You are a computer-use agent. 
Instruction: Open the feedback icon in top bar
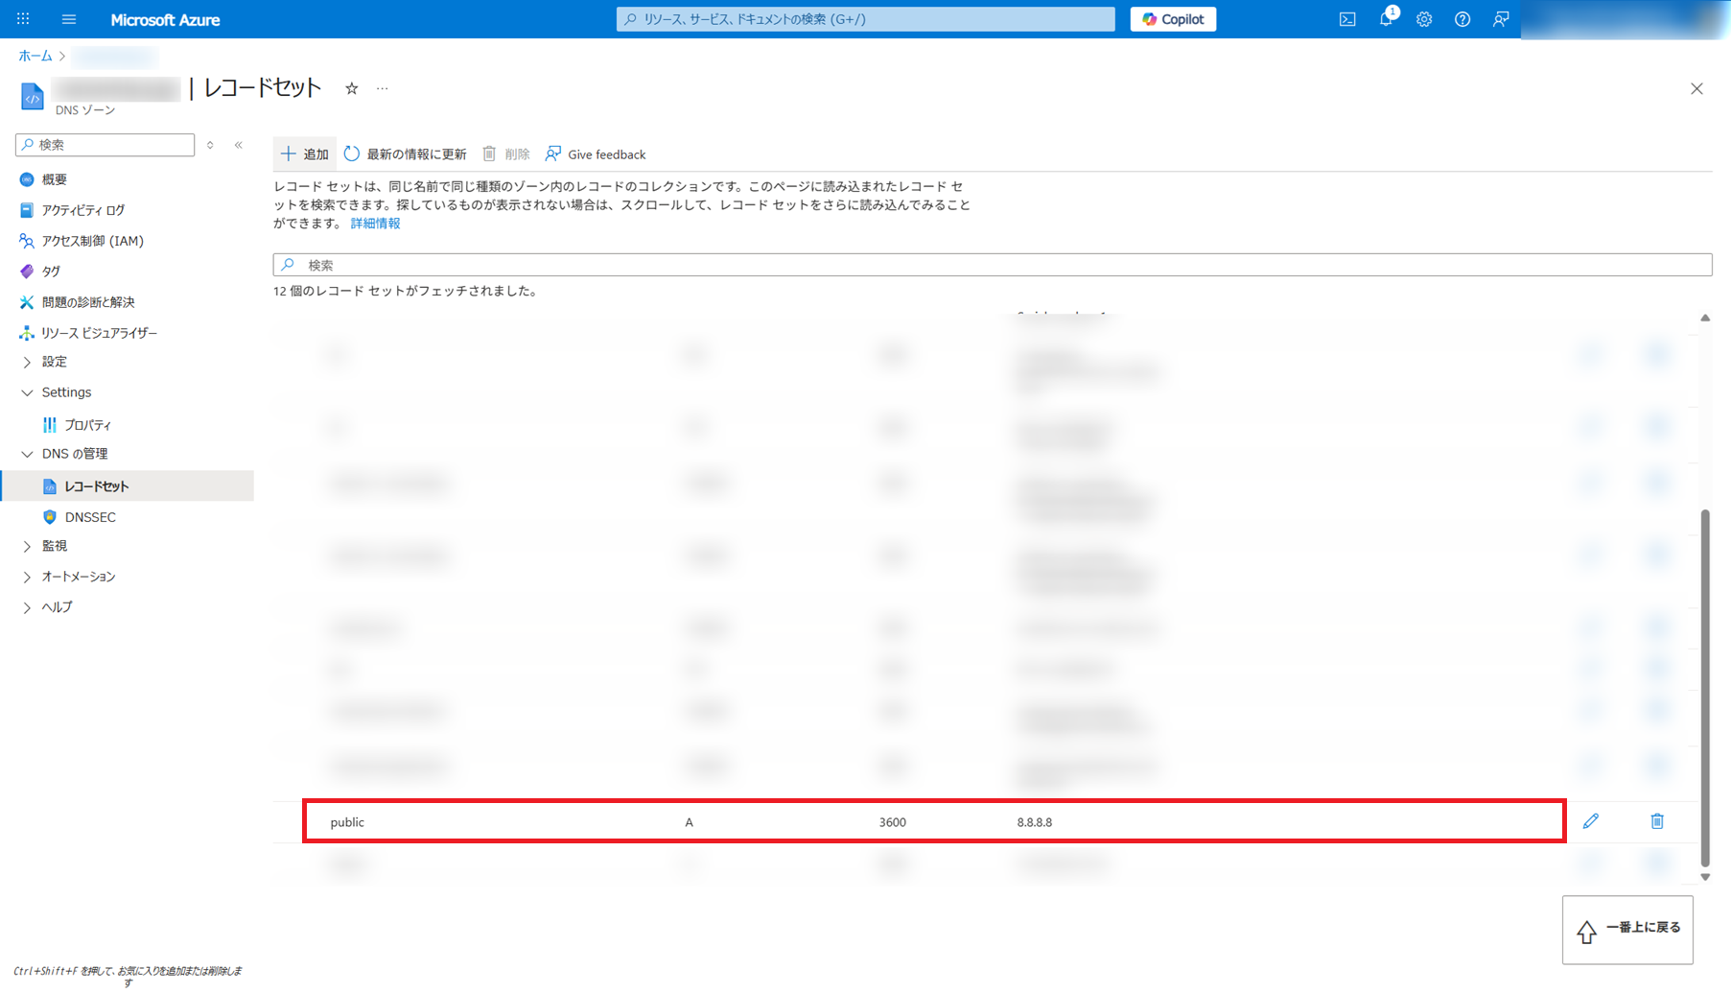click(1501, 19)
